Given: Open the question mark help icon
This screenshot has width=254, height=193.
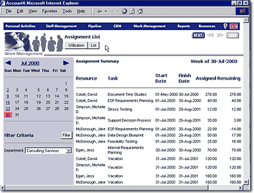Looking at the screenshot, I should [x=225, y=26].
